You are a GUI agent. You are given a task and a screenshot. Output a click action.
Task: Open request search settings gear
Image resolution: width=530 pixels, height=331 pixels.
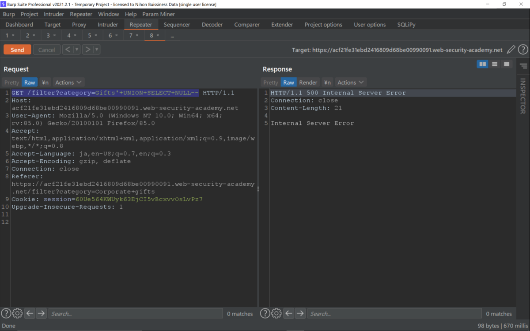click(x=17, y=313)
